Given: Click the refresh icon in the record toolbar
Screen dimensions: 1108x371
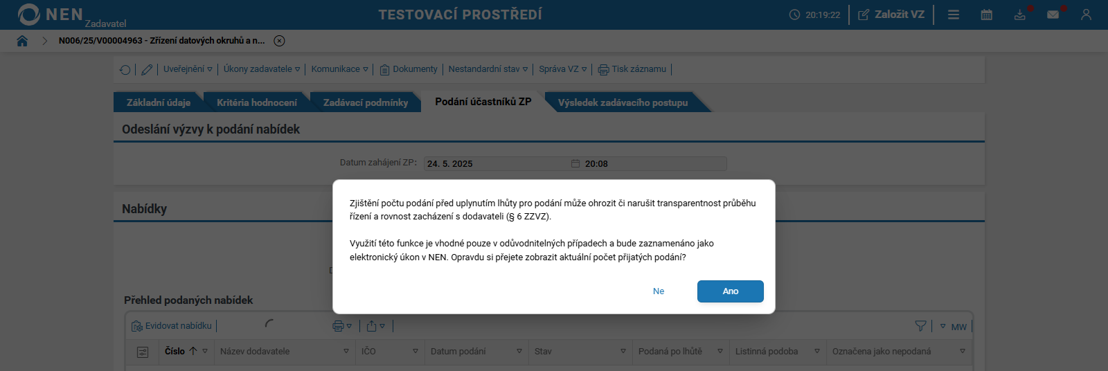Looking at the screenshot, I should point(125,69).
